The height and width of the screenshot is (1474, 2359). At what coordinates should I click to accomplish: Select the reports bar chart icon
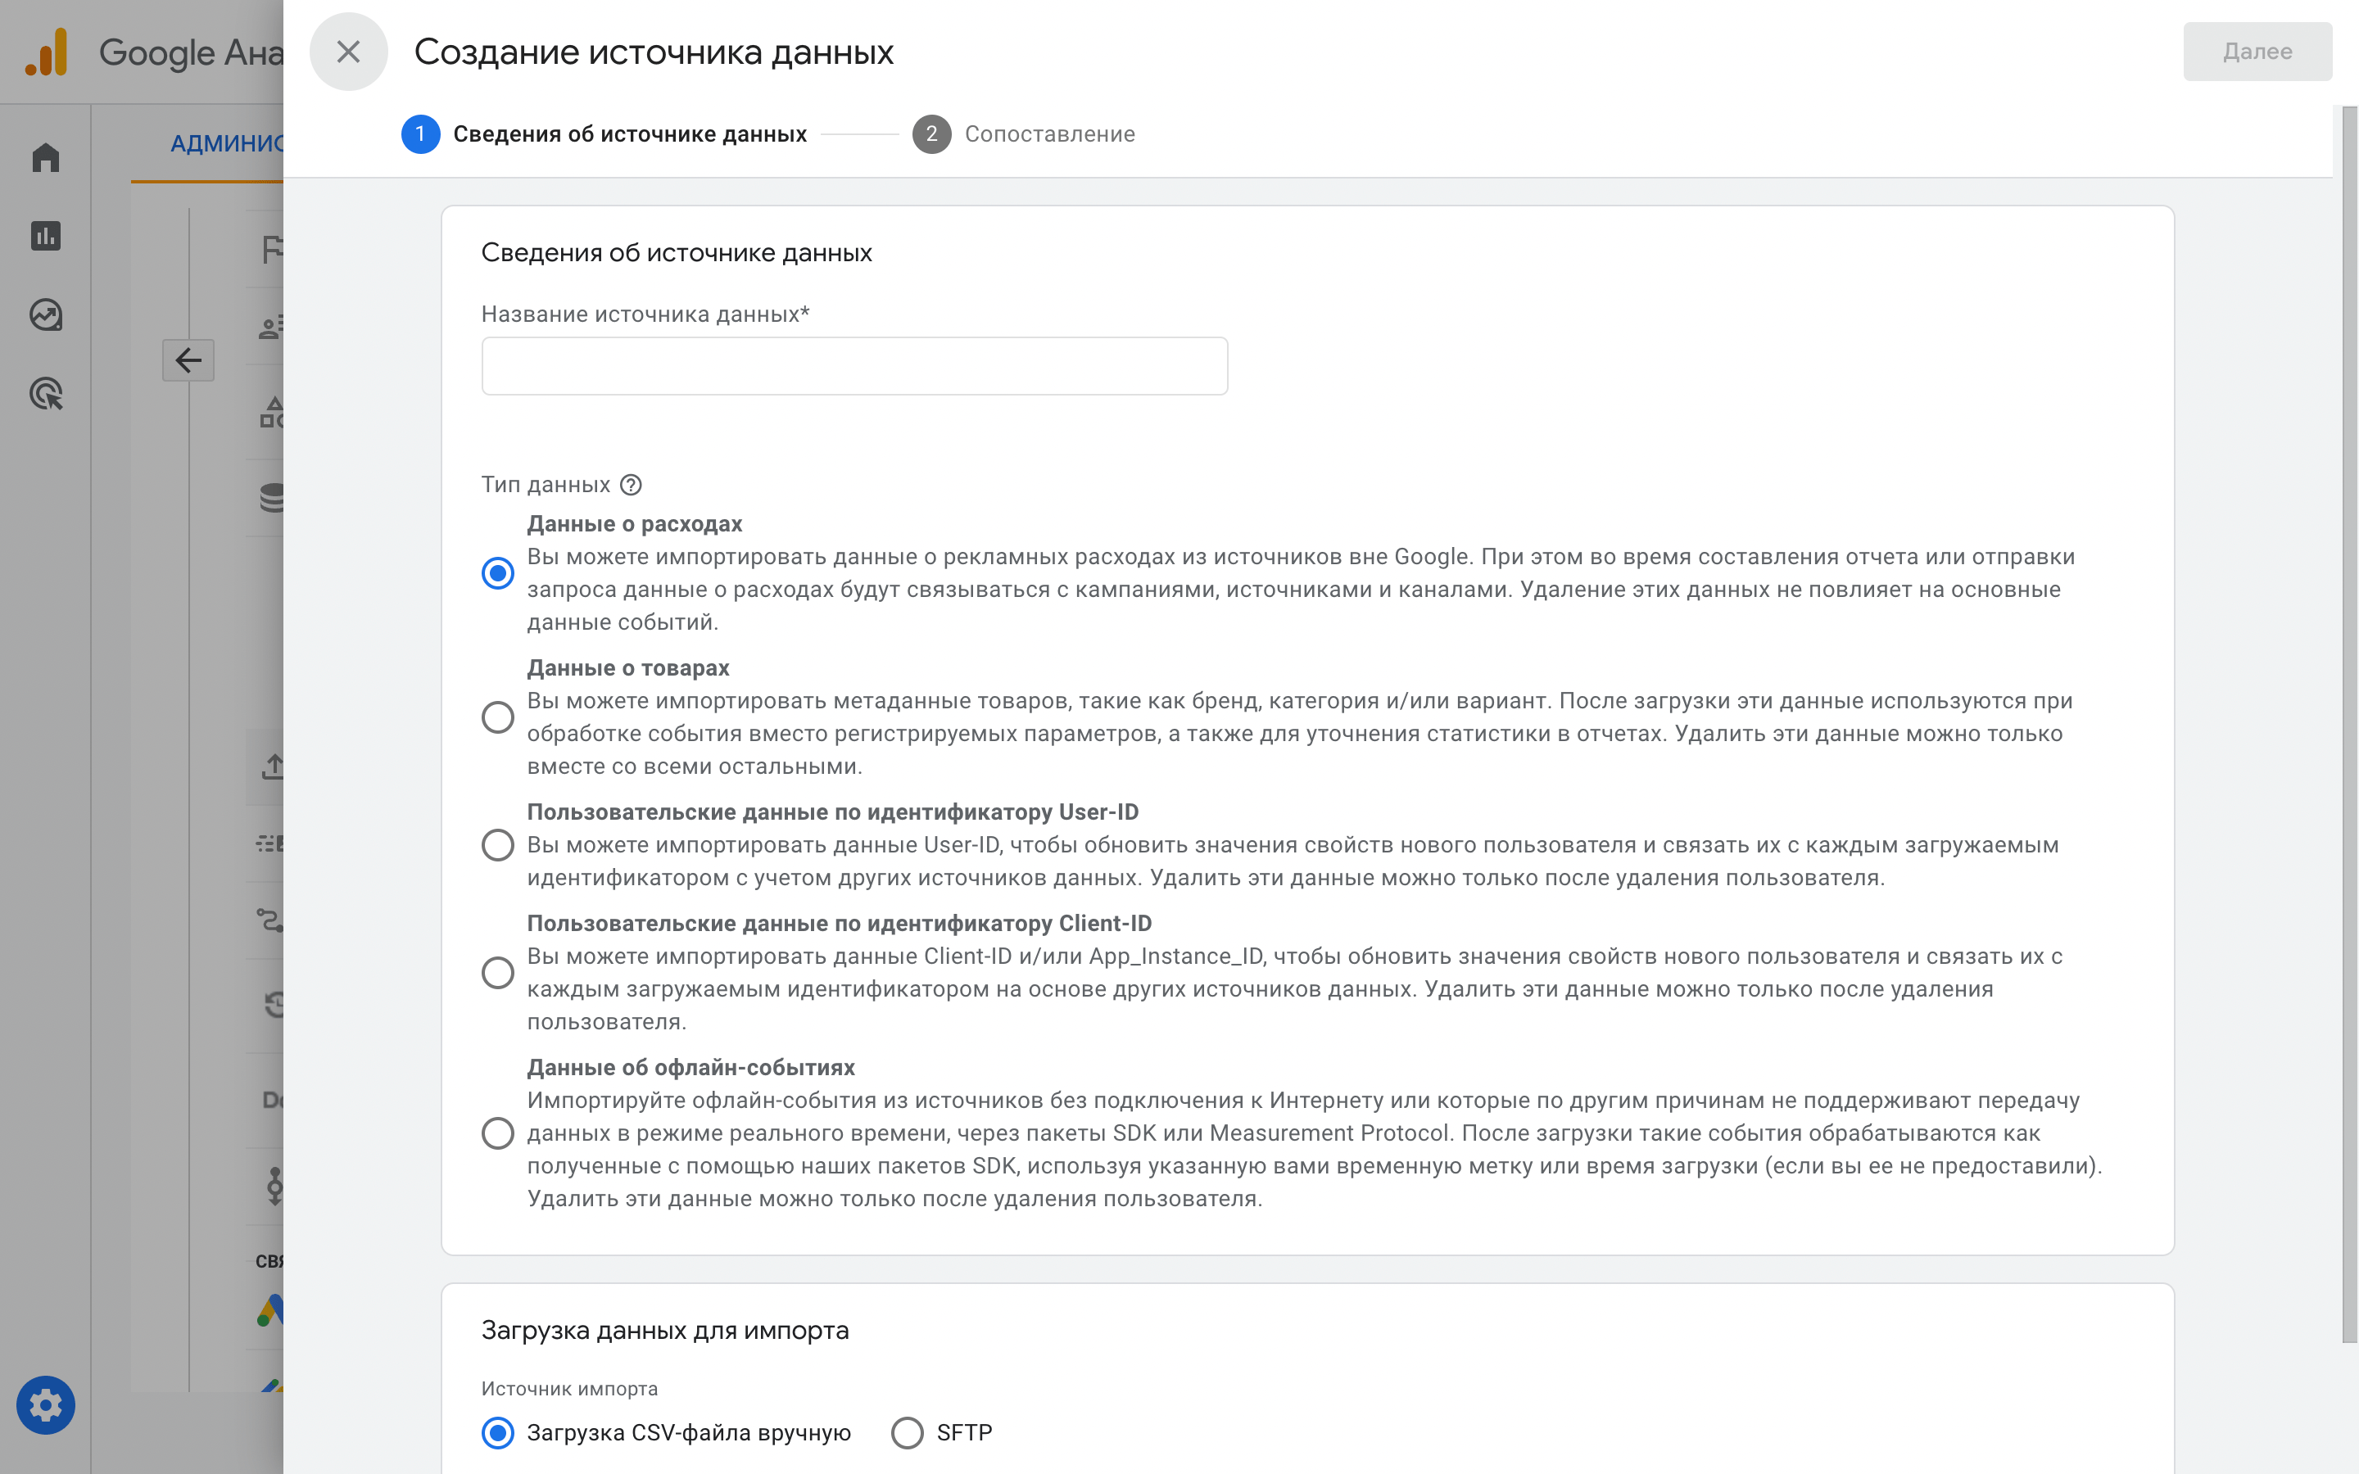(46, 236)
